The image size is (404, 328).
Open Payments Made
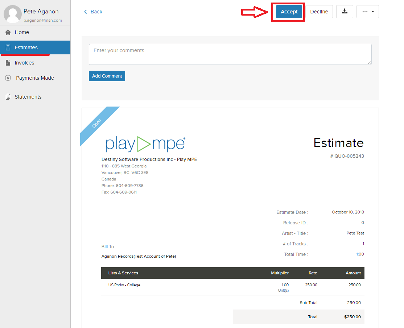tap(35, 78)
